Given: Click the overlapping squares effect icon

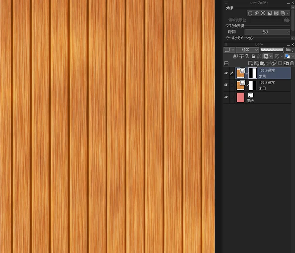Looking at the screenshot, I should pos(283,13).
